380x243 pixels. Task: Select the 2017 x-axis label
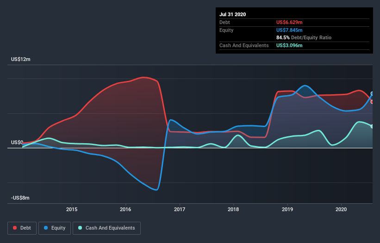180,209
